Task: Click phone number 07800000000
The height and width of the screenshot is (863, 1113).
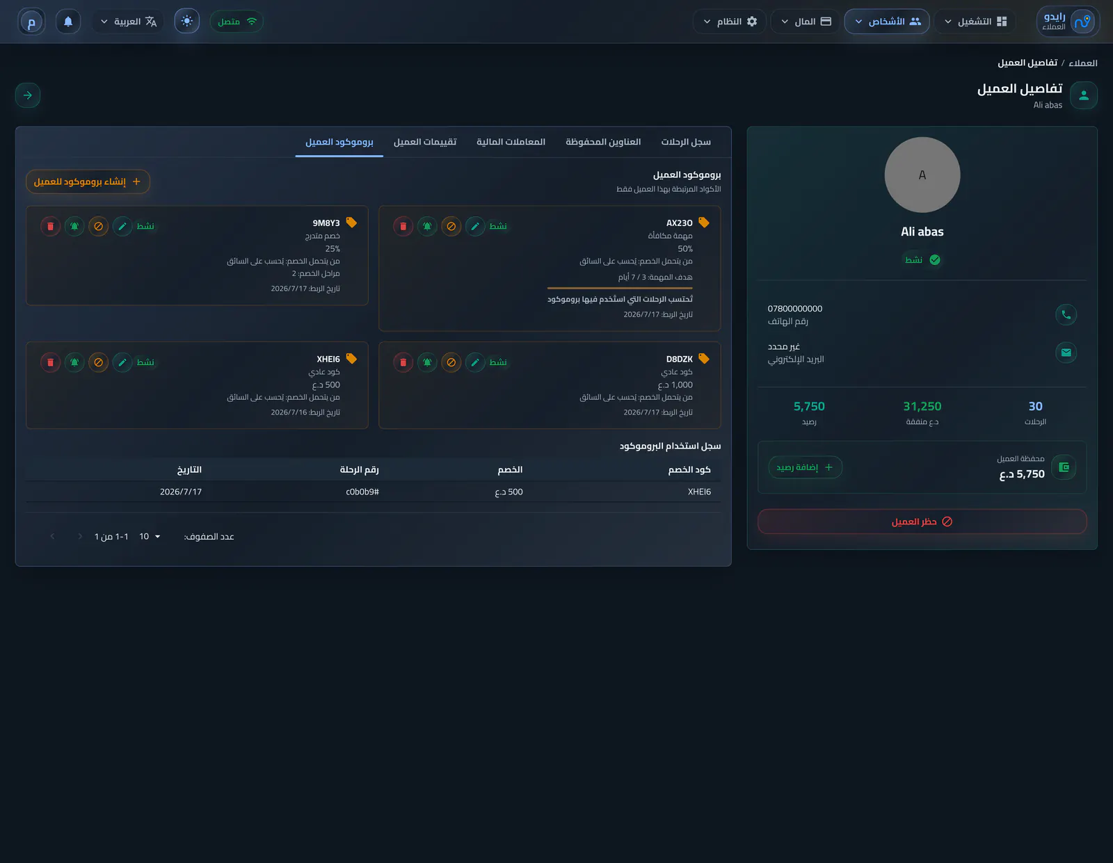Action: [795, 309]
